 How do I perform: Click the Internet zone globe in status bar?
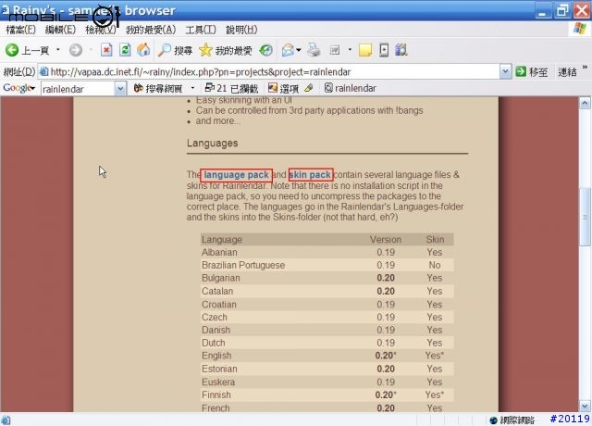pos(493,420)
